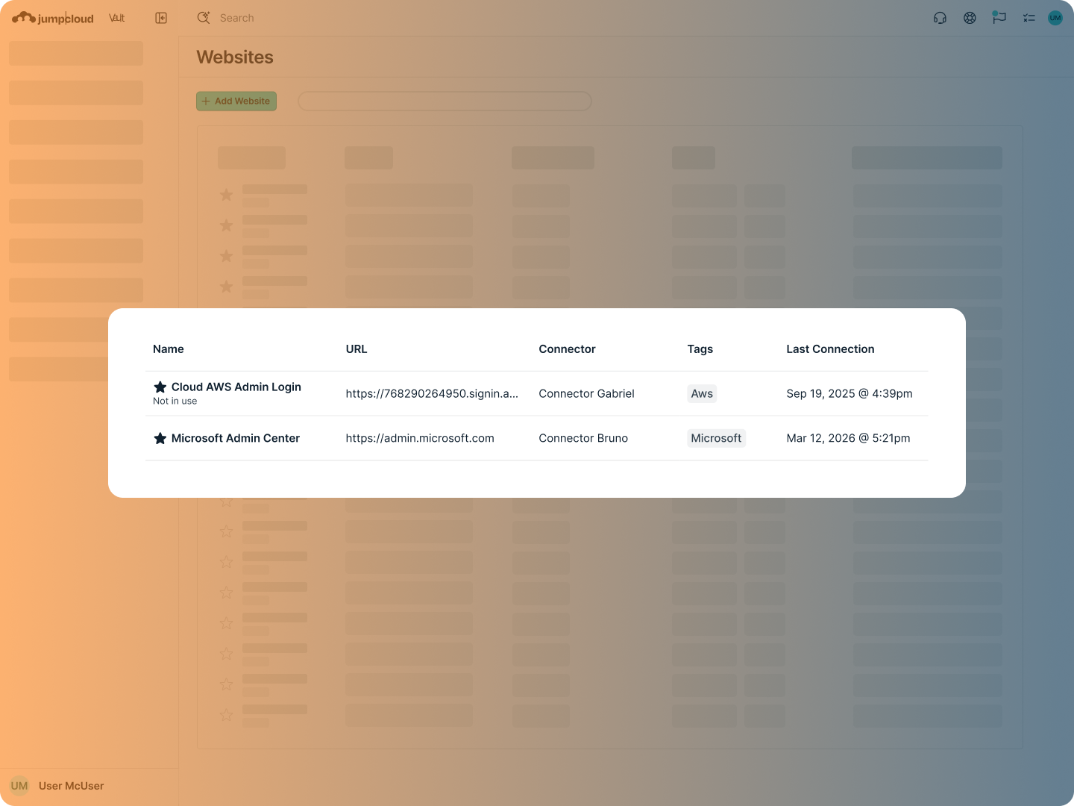This screenshot has width=1074, height=806.
Task: Sort by the URL column header
Action: (357, 349)
